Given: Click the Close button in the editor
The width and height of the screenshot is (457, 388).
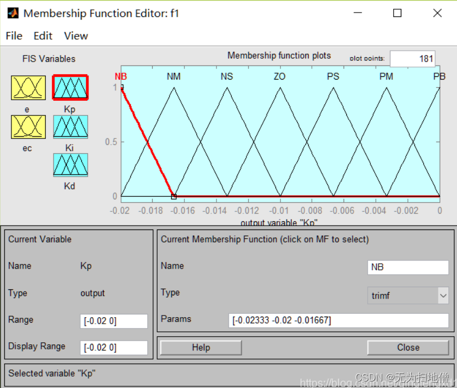Looking at the screenshot, I should click(408, 348).
